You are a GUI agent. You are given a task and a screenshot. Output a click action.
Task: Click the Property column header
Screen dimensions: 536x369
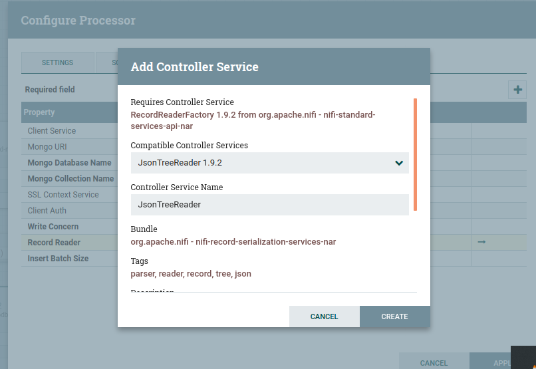39,112
